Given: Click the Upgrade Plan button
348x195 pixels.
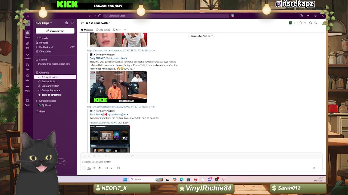Looking at the screenshot, I should (x=55, y=31).
